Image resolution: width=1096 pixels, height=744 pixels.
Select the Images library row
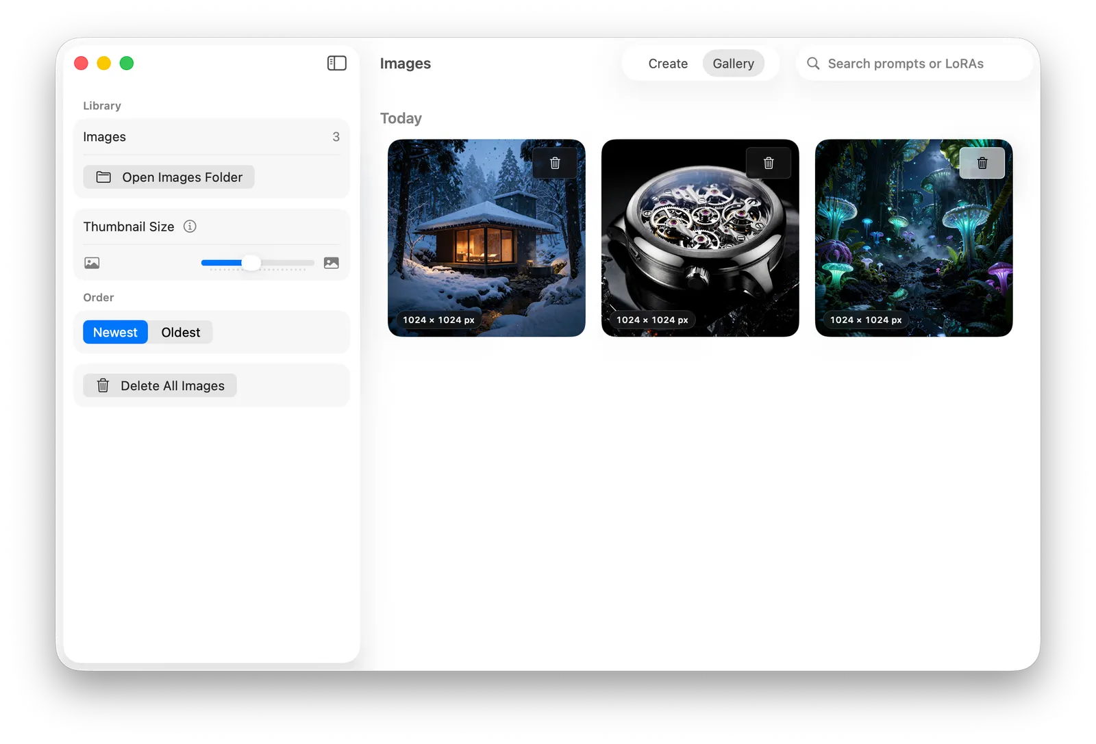click(211, 137)
